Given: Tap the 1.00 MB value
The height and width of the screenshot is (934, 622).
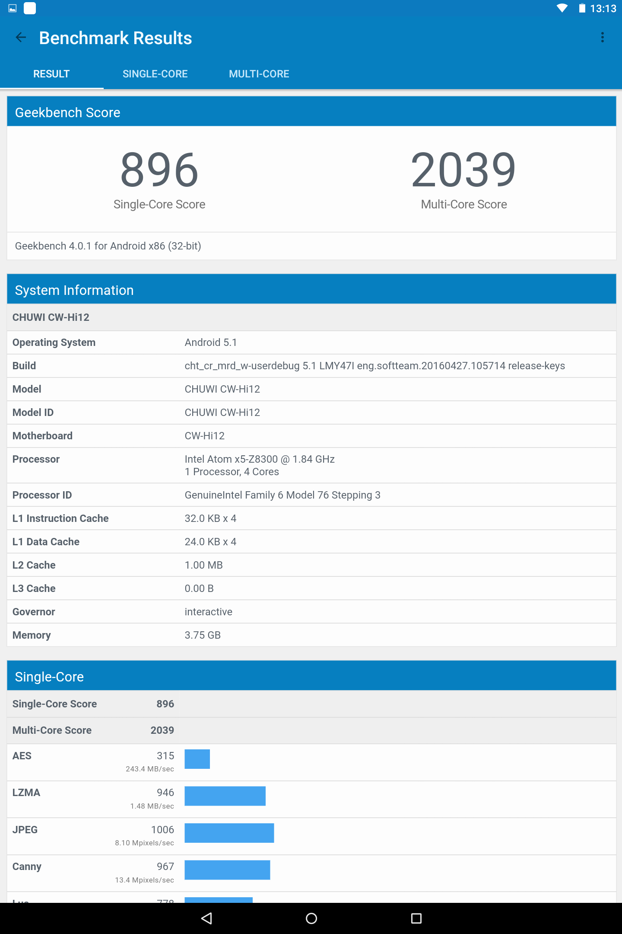Looking at the screenshot, I should [204, 565].
